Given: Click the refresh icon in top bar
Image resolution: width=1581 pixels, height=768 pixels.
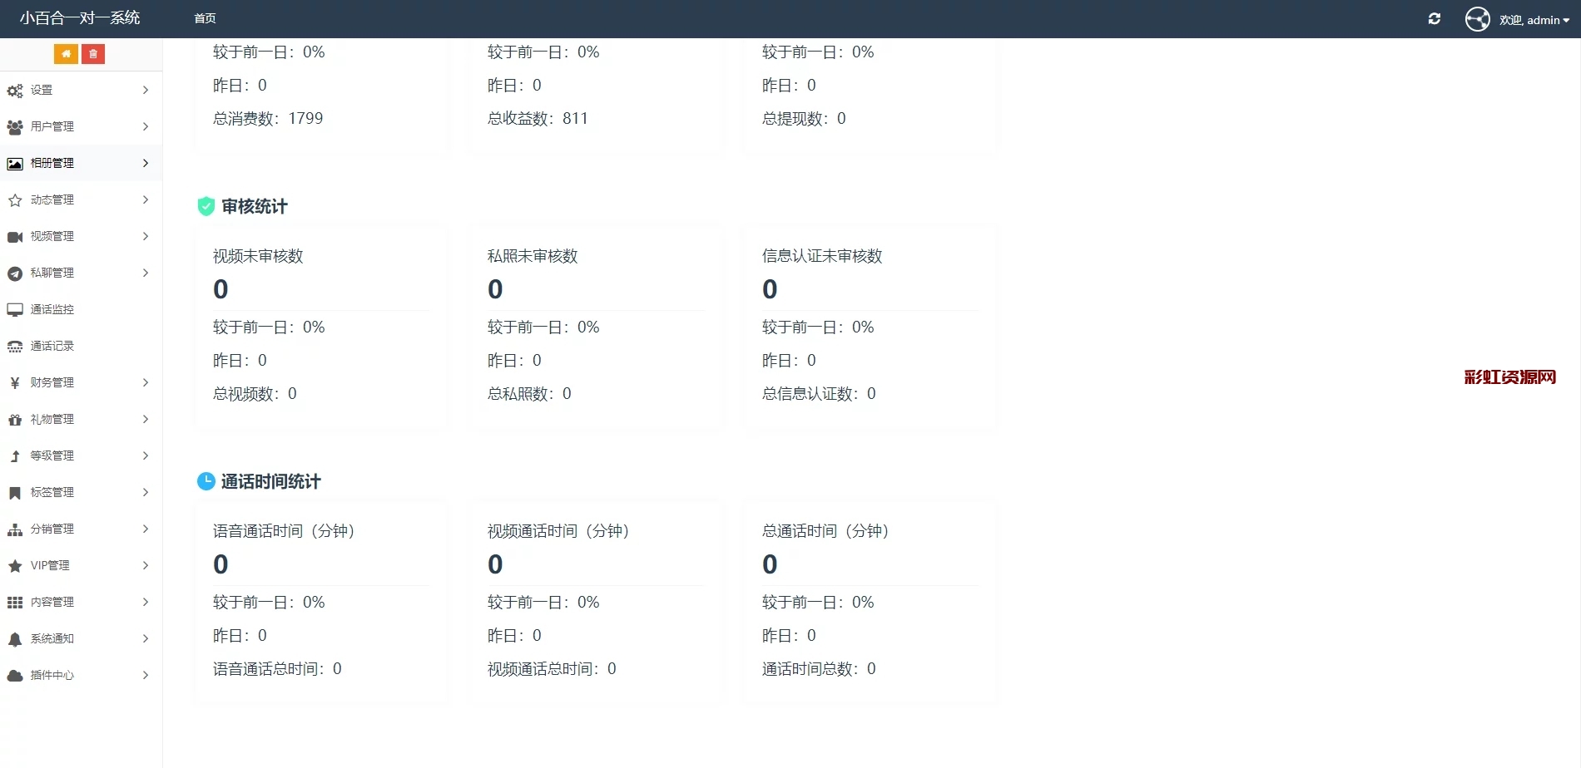Looking at the screenshot, I should point(1435,19).
